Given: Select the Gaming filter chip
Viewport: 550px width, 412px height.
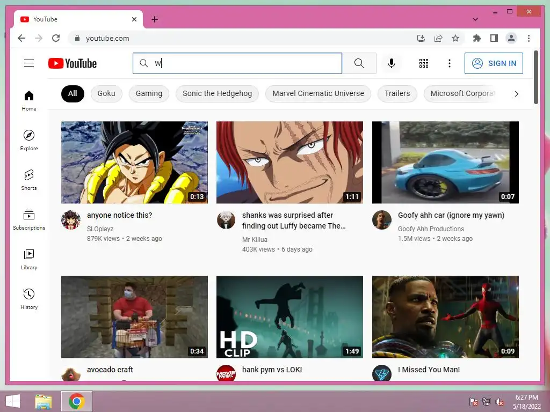Looking at the screenshot, I should point(149,93).
